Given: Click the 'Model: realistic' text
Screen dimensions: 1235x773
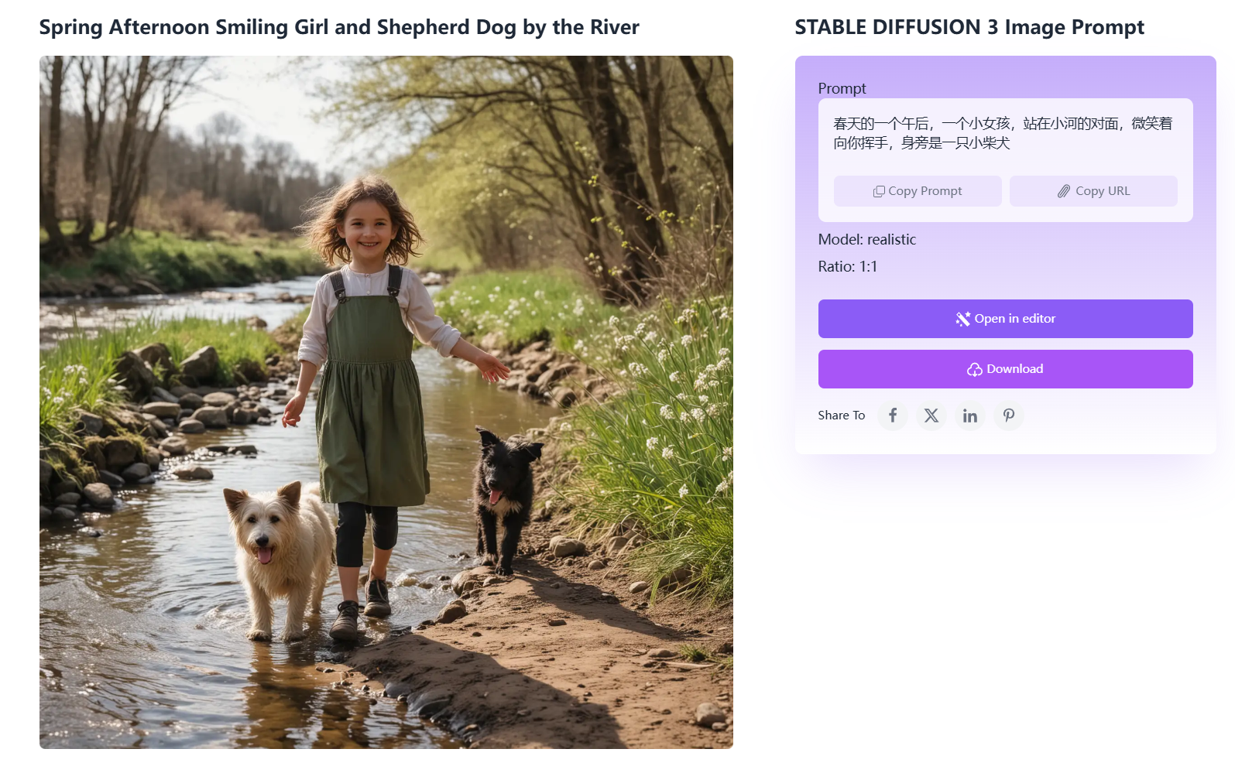Looking at the screenshot, I should (866, 240).
